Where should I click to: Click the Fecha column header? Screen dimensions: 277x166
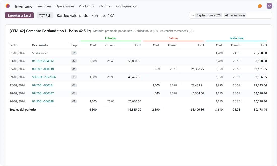tap(13, 45)
